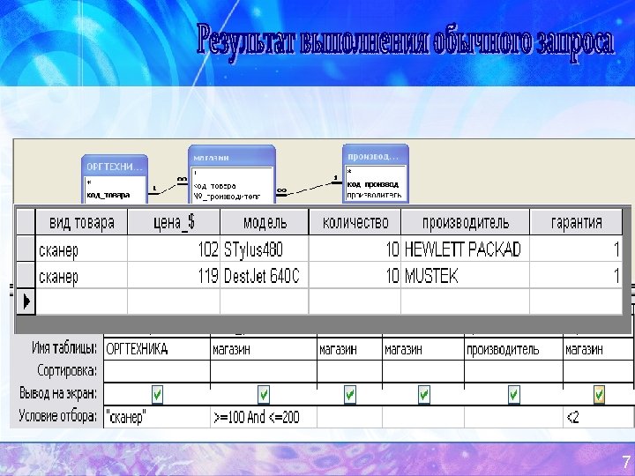
Task: Click "Условие отбора:" row label
Action: point(58,415)
